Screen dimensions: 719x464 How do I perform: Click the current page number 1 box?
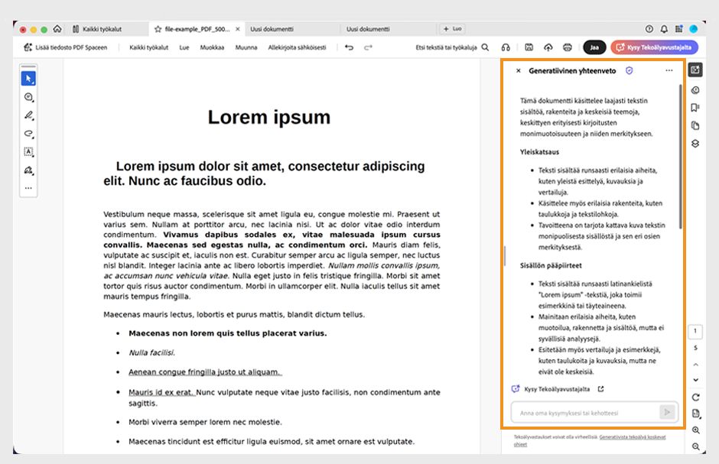click(x=695, y=331)
